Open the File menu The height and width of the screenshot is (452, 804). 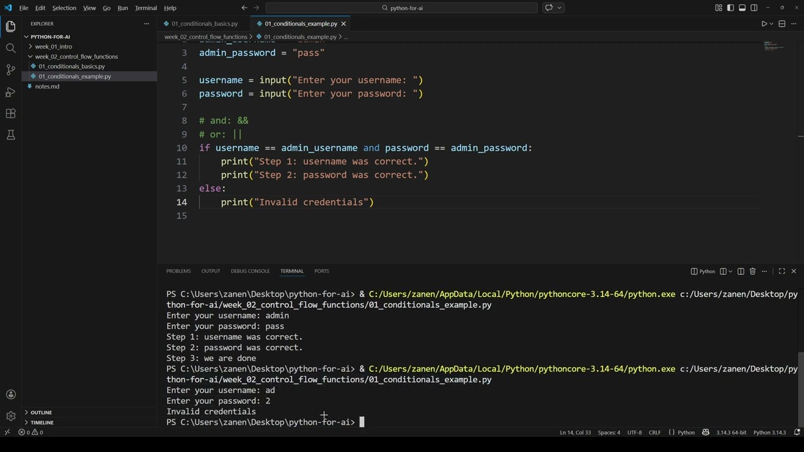(x=24, y=8)
